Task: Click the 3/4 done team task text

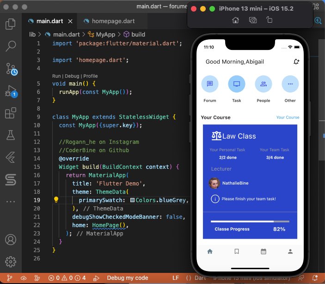Action: (275, 157)
